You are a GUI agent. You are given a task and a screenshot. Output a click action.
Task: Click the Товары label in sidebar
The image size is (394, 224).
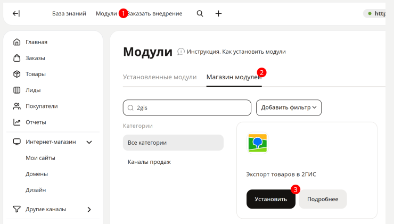(x=36, y=74)
